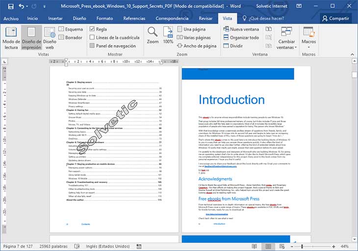The height and width of the screenshot is (251, 358).
Task: Click zoom in plus button
Action: pyautogui.click(x=333, y=247)
